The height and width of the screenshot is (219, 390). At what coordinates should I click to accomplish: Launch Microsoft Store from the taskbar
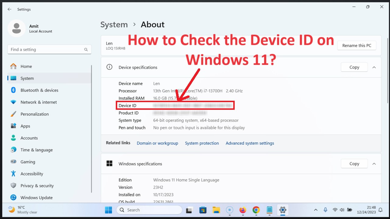pos(203,210)
